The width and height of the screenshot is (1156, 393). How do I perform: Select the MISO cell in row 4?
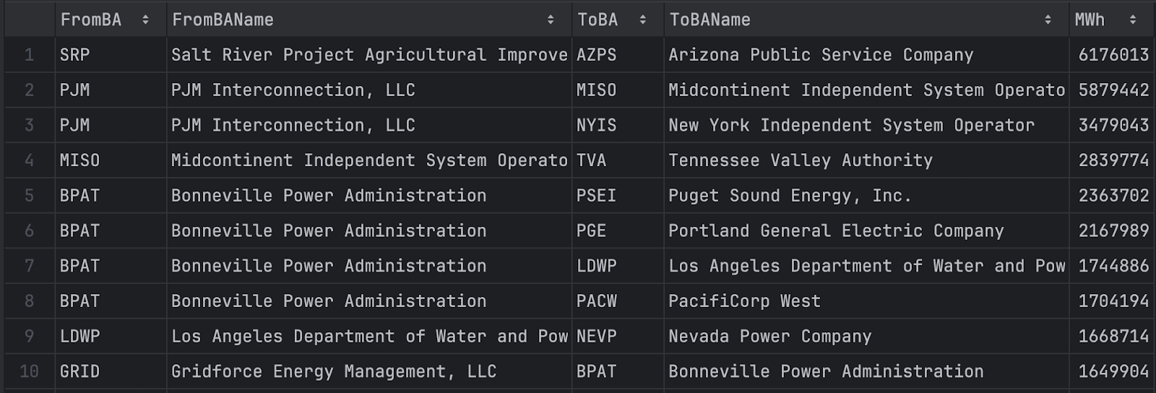coord(111,160)
